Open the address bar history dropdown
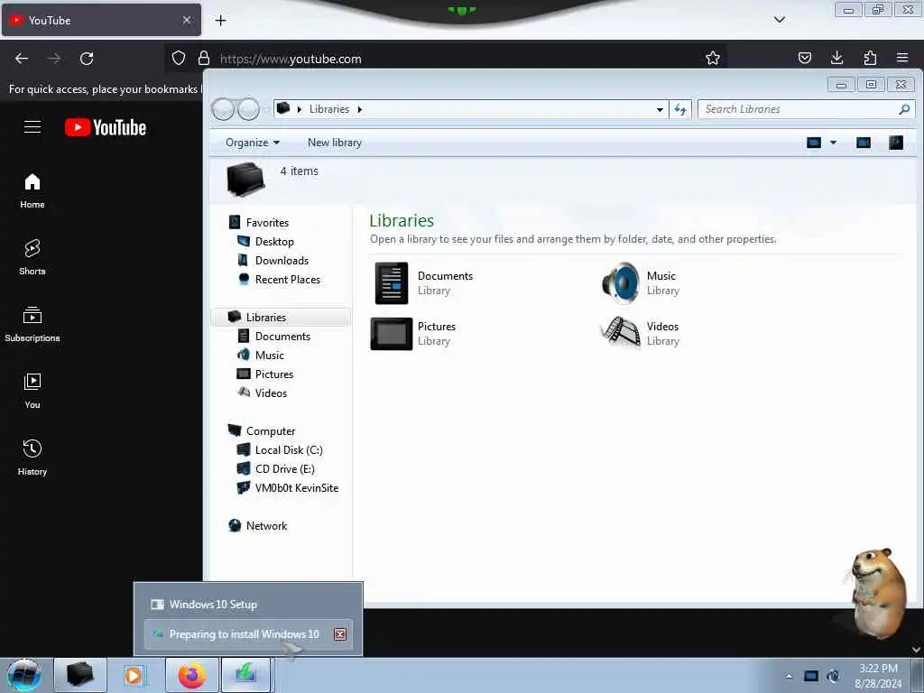 [x=660, y=109]
